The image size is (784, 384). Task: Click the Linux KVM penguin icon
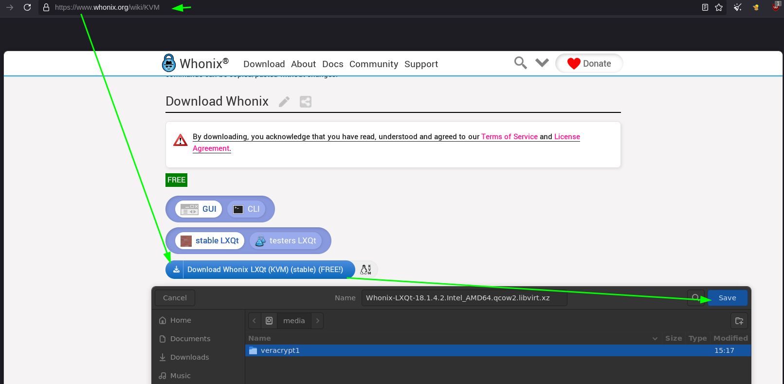click(x=365, y=270)
